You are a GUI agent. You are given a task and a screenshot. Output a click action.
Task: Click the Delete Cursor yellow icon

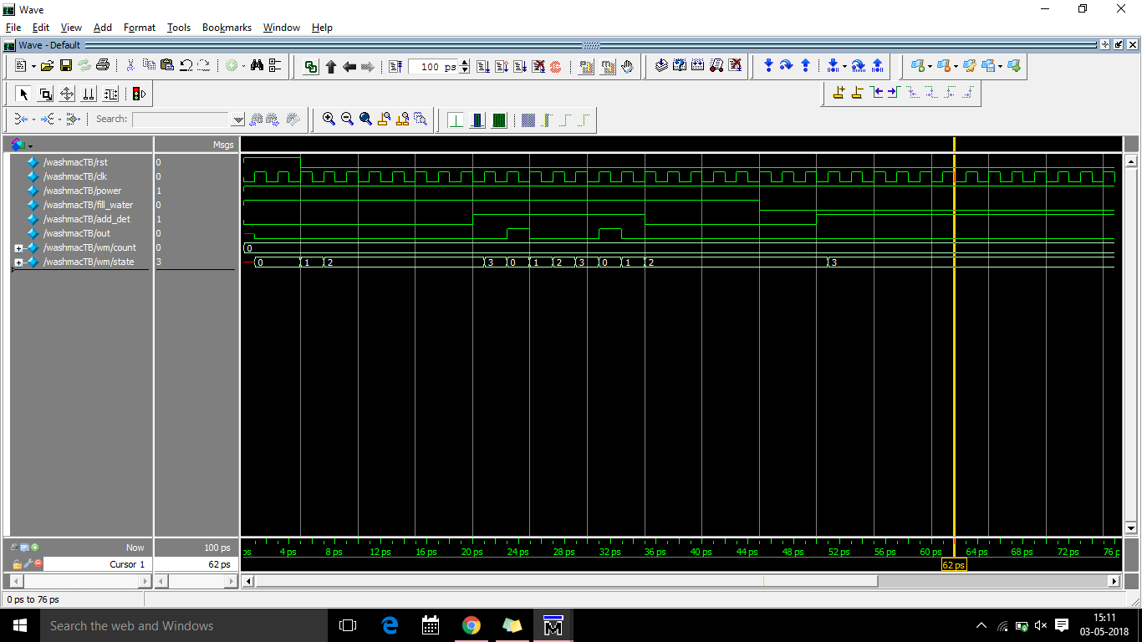tap(857, 93)
